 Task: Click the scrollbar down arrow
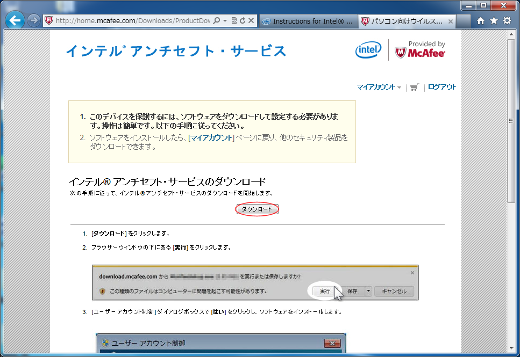(x=511, y=348)
